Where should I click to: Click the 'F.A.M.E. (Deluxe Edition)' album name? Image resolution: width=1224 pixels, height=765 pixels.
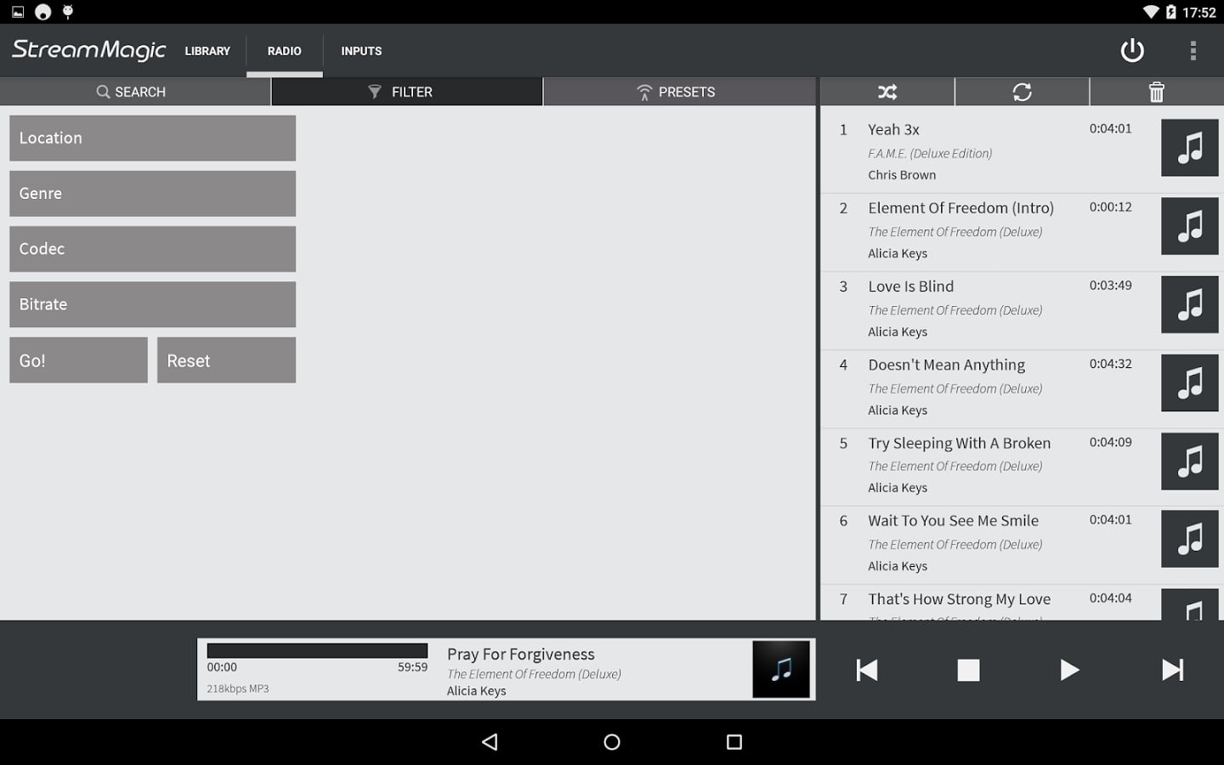(x=930, y=154)
